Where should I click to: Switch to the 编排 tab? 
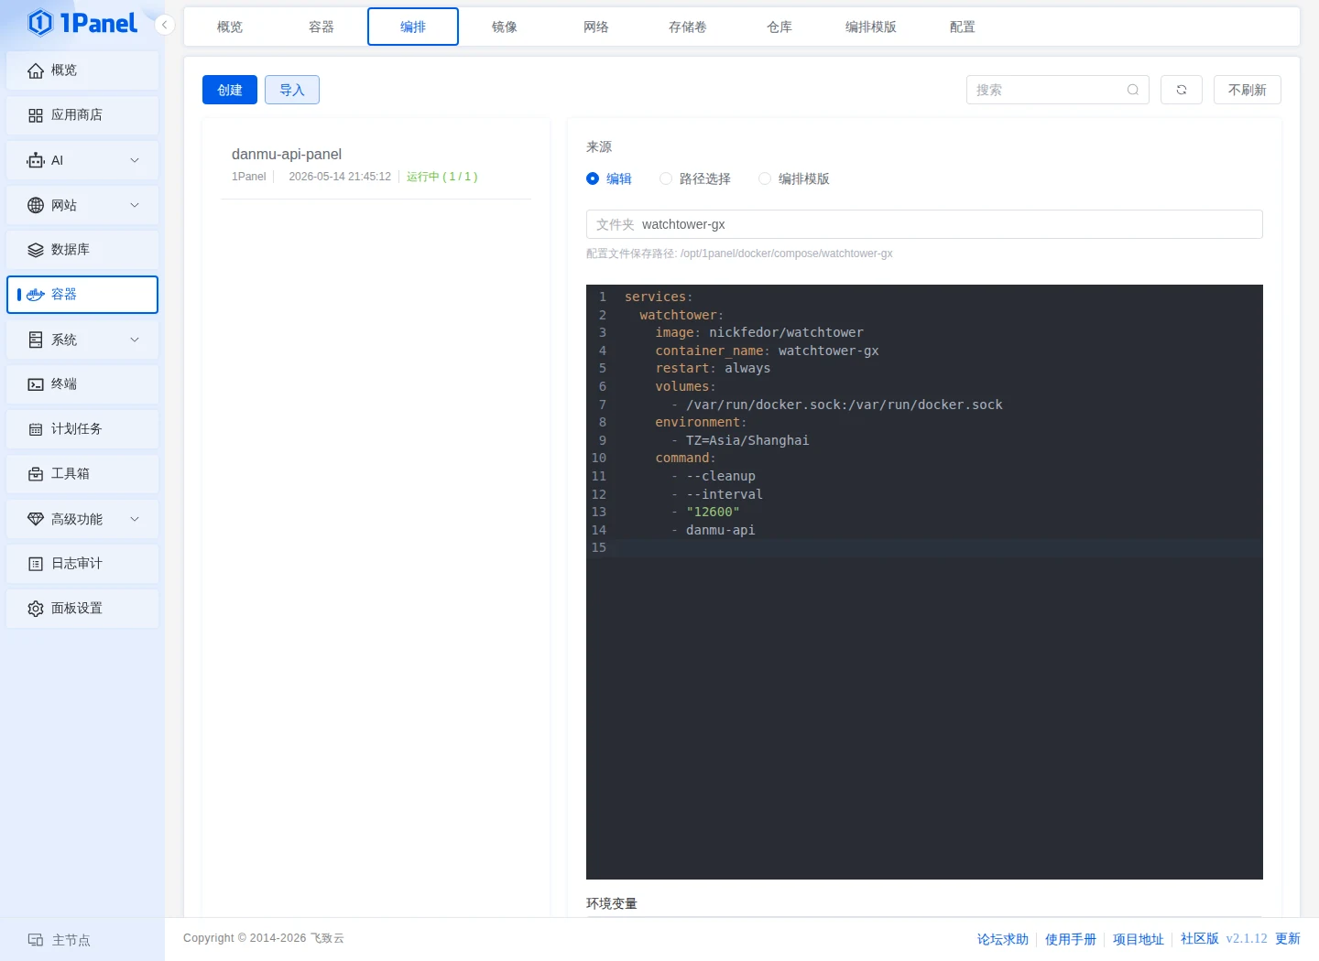coord(413,27)
